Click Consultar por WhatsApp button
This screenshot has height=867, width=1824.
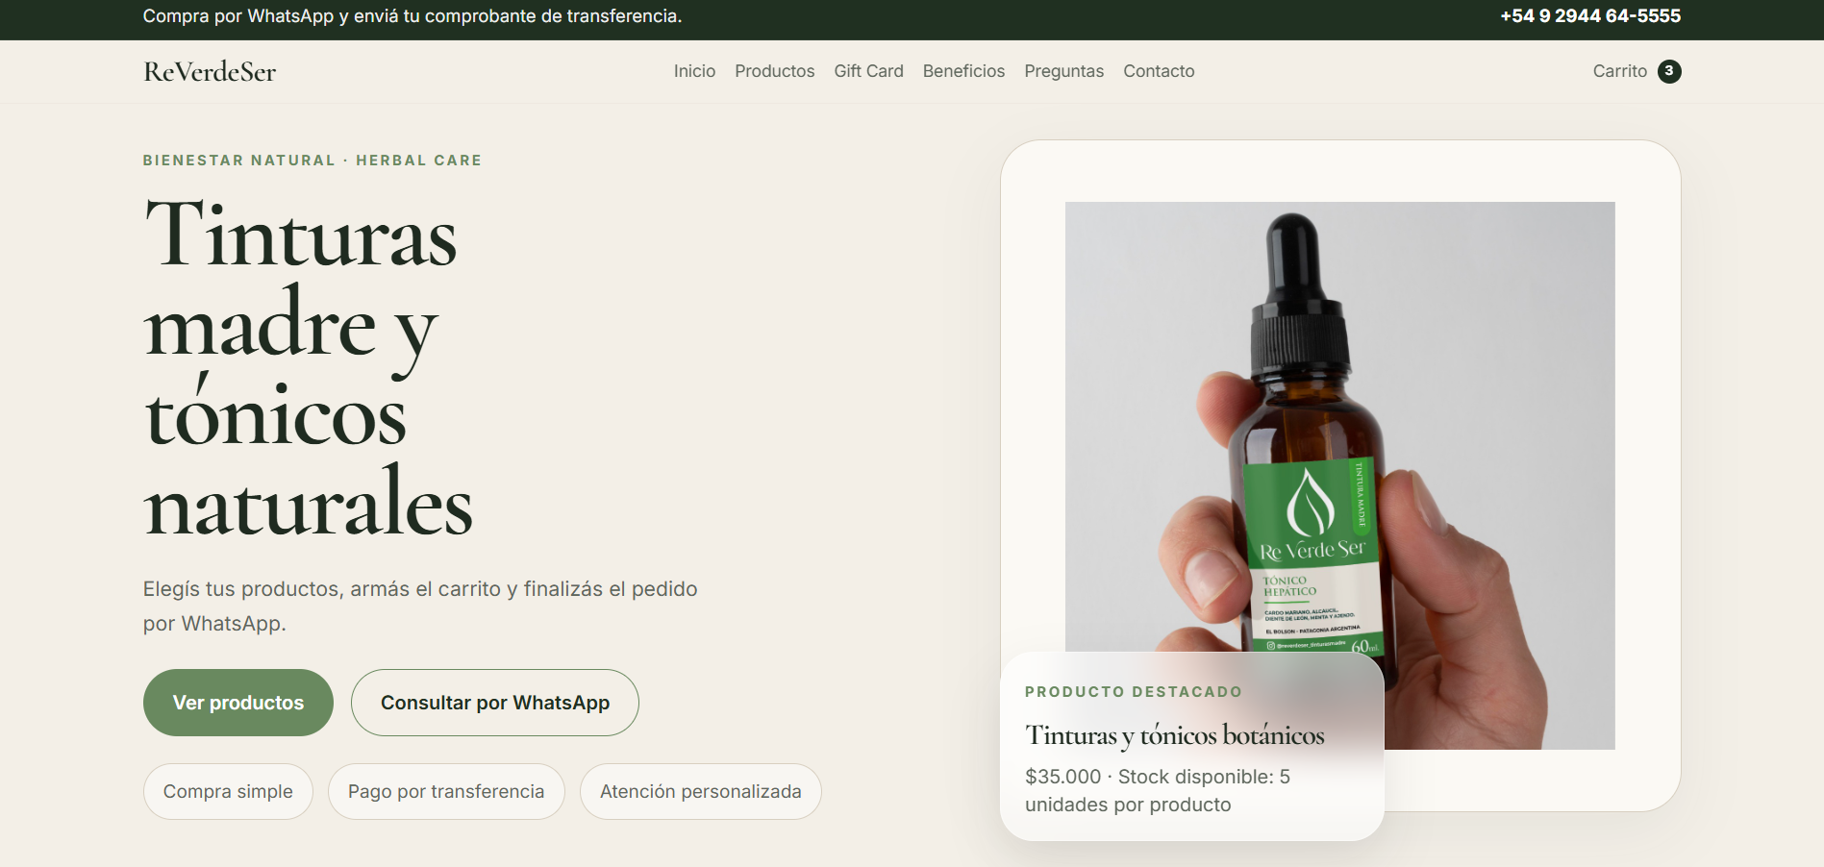click(495, 703)
